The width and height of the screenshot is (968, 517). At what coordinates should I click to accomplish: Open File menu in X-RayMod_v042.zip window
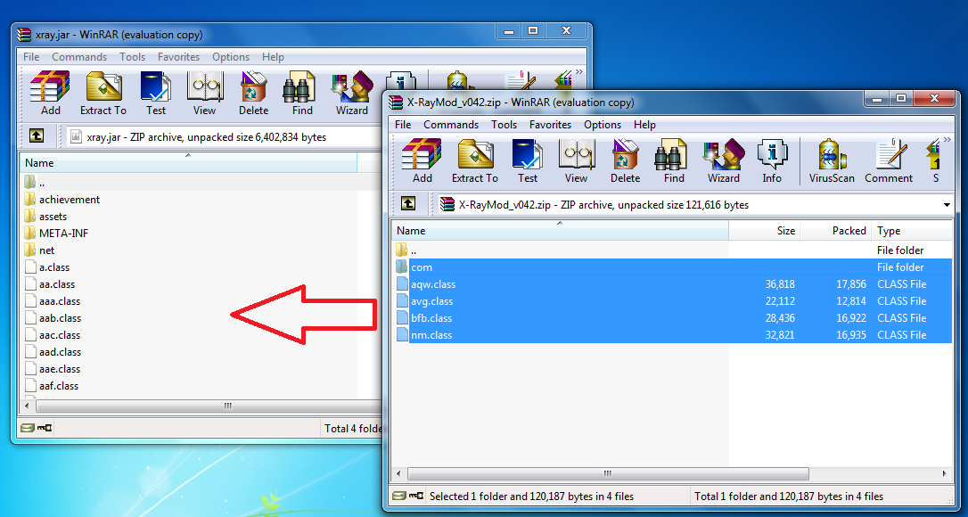[x=403, y=125]
